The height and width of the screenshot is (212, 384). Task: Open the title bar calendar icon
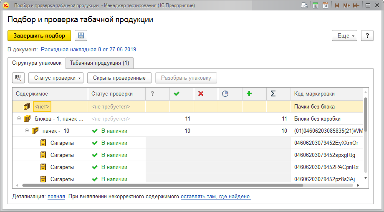(x=325, y=5)
